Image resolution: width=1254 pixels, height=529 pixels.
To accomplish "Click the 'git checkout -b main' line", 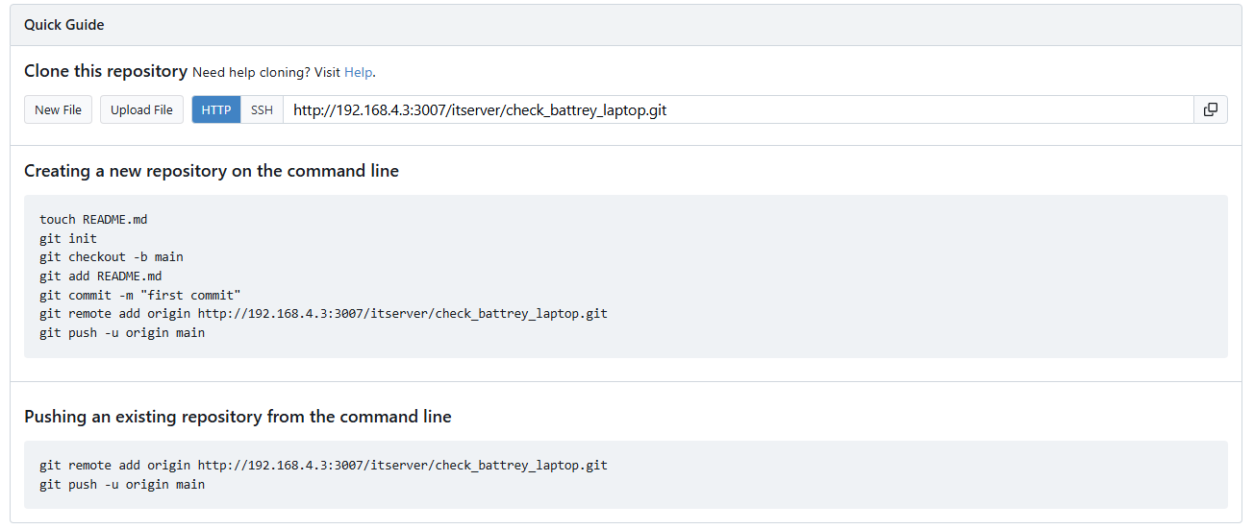I will tap(112, 257).
